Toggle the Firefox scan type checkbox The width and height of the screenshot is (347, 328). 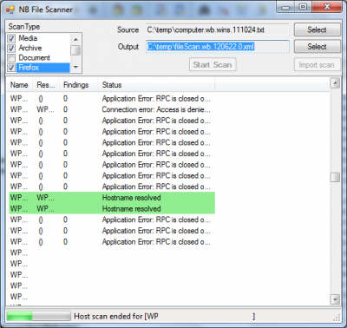pos(11,68)
